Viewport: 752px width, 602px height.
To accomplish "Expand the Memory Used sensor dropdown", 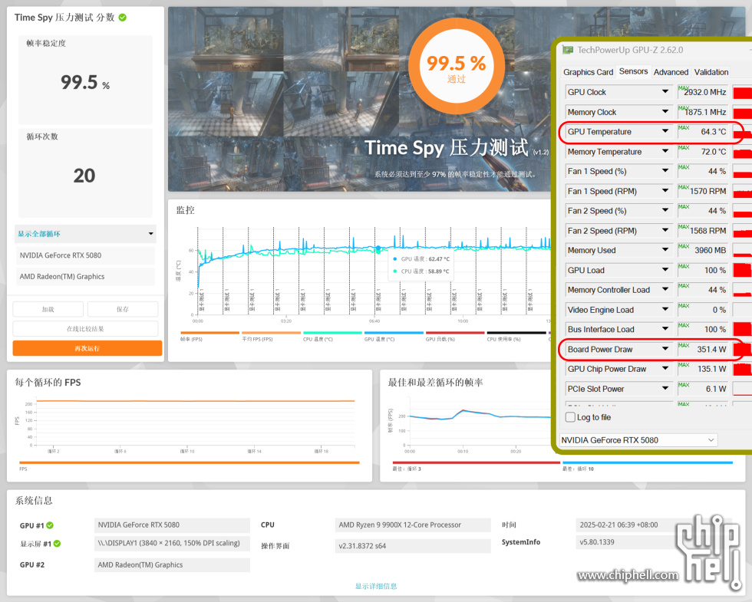I will (x=665, y=250).
